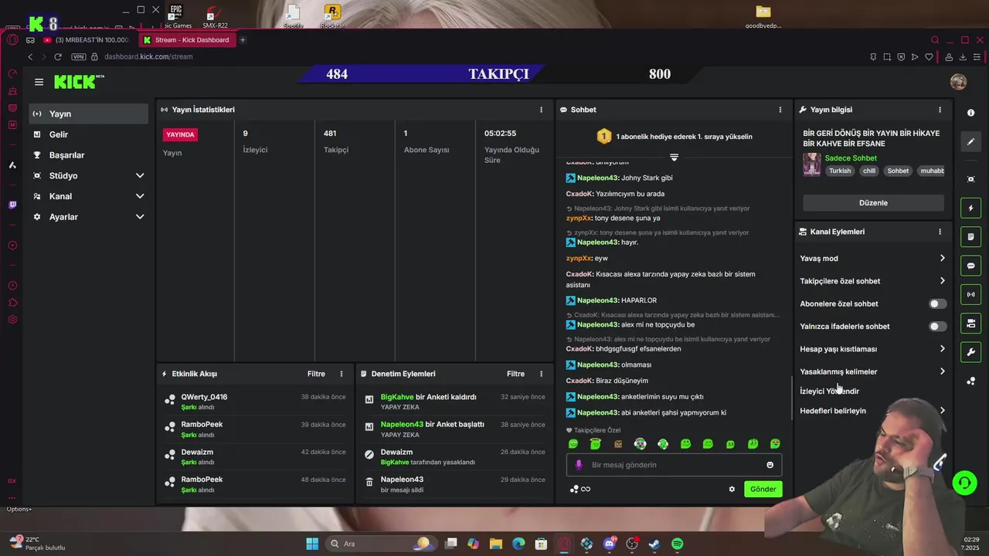989x556 pixels.
Task: Open Yavaş mod options
Action: (873, 259)
